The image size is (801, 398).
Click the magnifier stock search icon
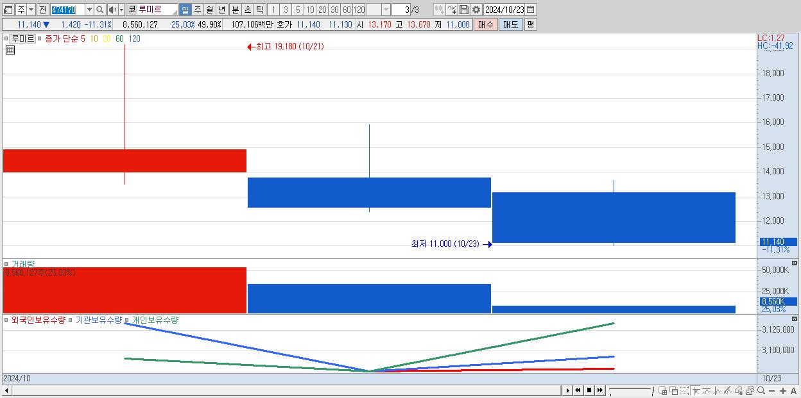click(99, 10)
